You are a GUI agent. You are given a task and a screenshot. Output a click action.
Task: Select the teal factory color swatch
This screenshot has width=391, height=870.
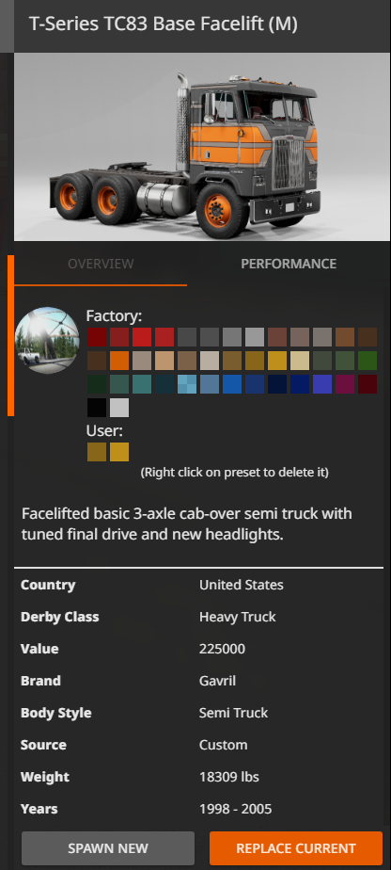click(142, 384)
